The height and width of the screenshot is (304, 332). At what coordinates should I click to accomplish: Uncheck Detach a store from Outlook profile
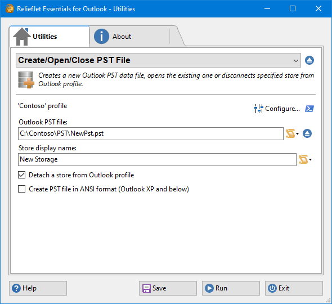coord(21,175)
